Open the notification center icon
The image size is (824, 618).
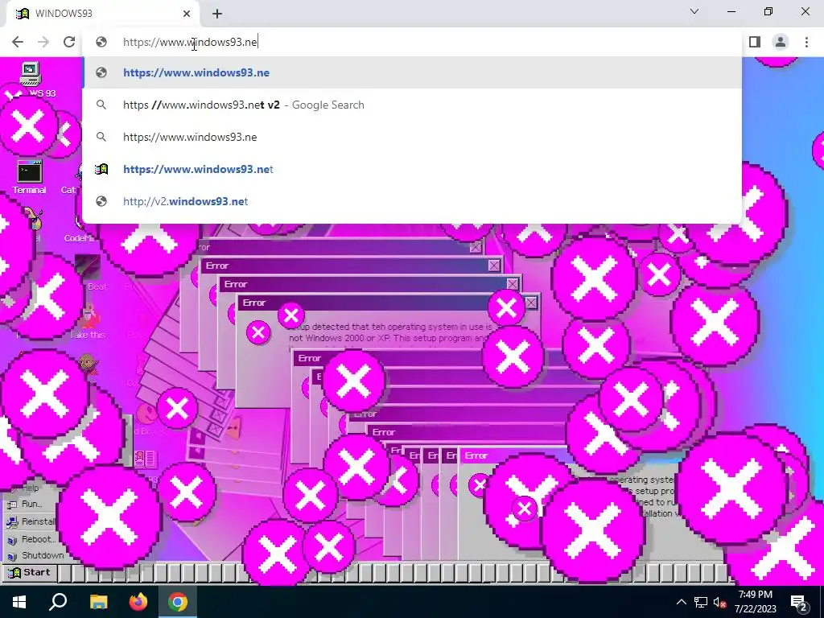[799, 602]
